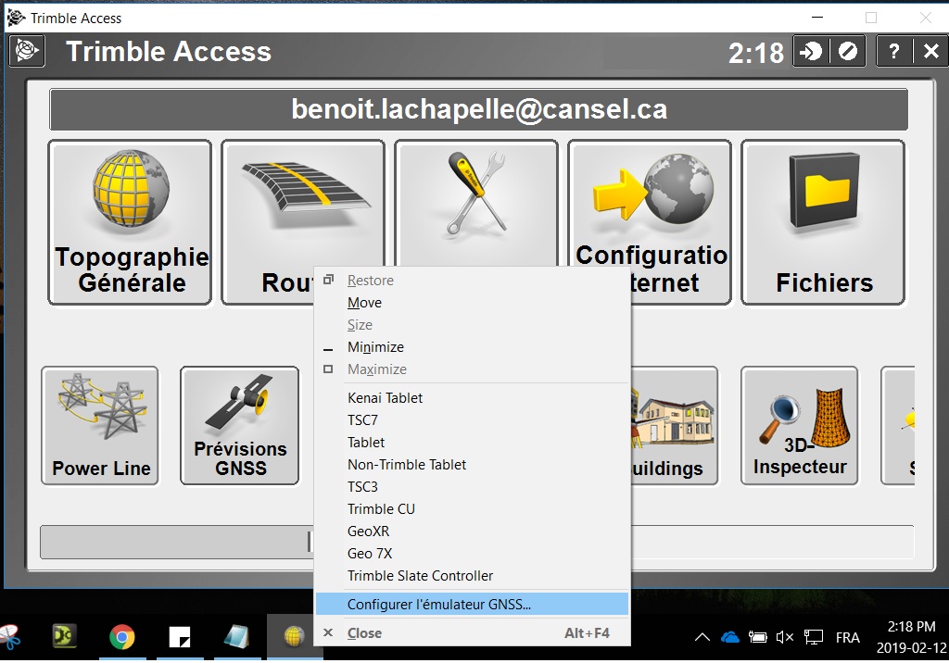This screenshot has width=949, height=663.
Task: Click the FRA language indicator
Action: [x=847, y=638]
